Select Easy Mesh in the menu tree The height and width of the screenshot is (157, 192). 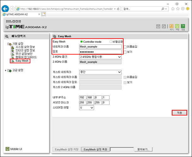point(22,61)
